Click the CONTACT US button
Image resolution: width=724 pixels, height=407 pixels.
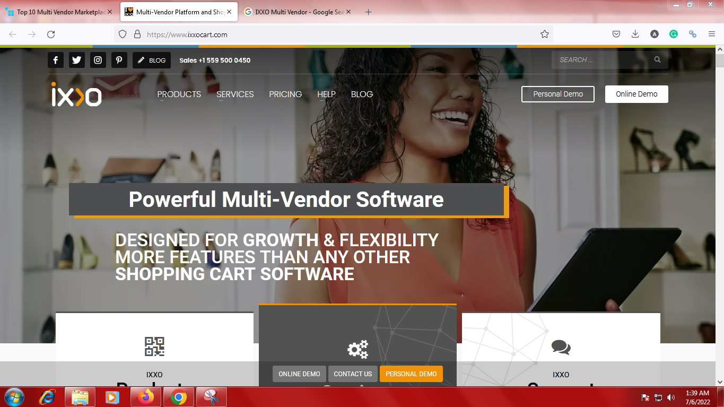tap(353, 374)
